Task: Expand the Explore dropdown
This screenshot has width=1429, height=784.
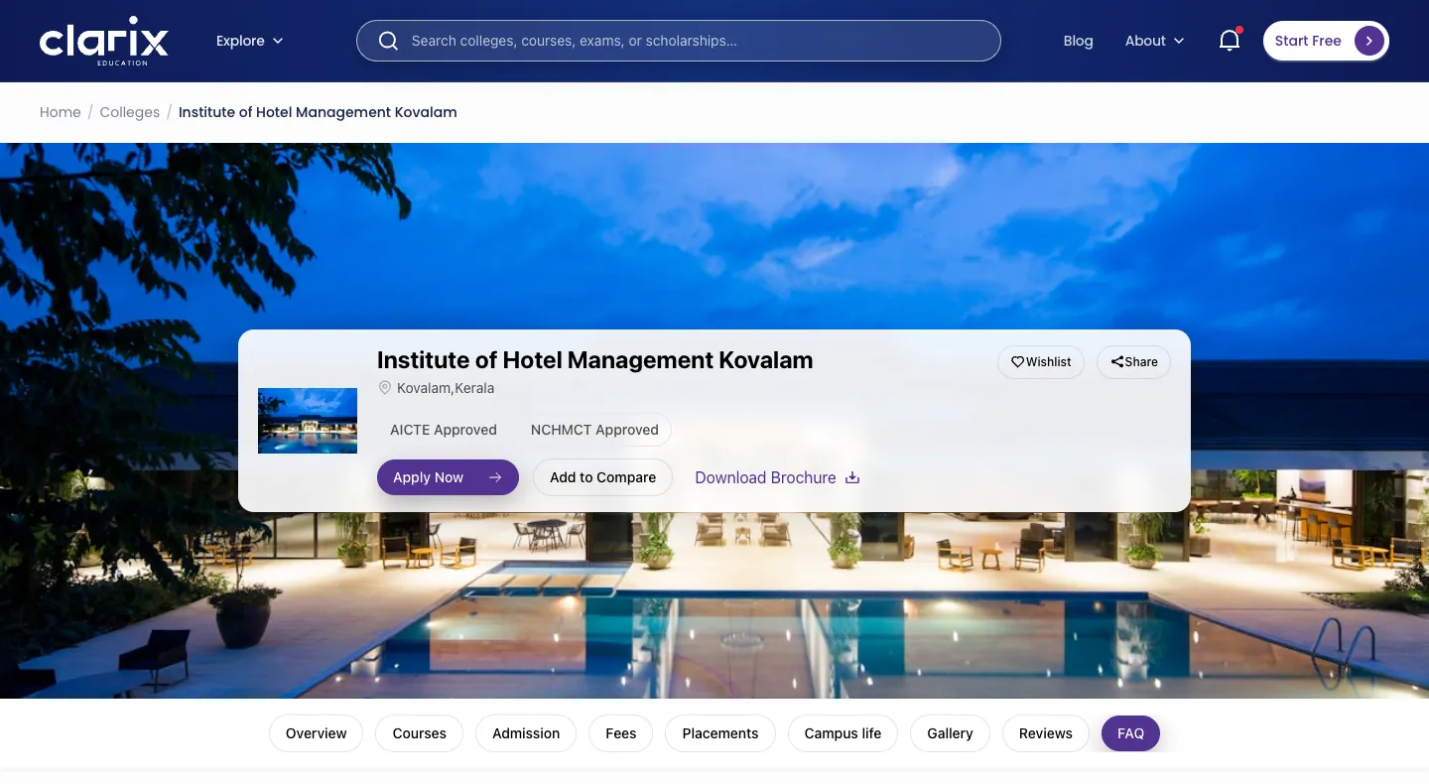Action: coord(250,41)
